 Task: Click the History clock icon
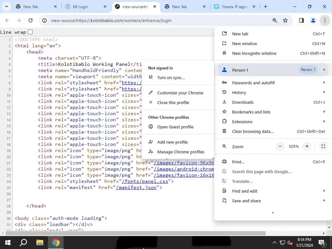click(224, 92)
